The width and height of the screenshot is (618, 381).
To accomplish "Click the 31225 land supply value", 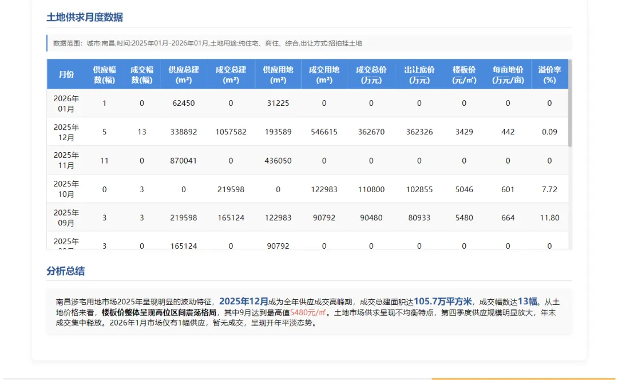I will pos(278,103).
